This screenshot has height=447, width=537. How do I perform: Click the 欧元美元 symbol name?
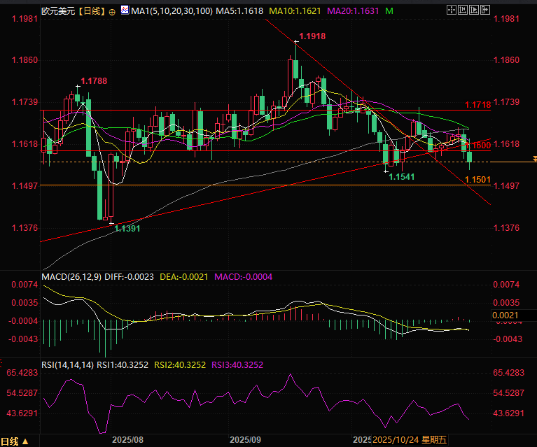pos(57,11)
